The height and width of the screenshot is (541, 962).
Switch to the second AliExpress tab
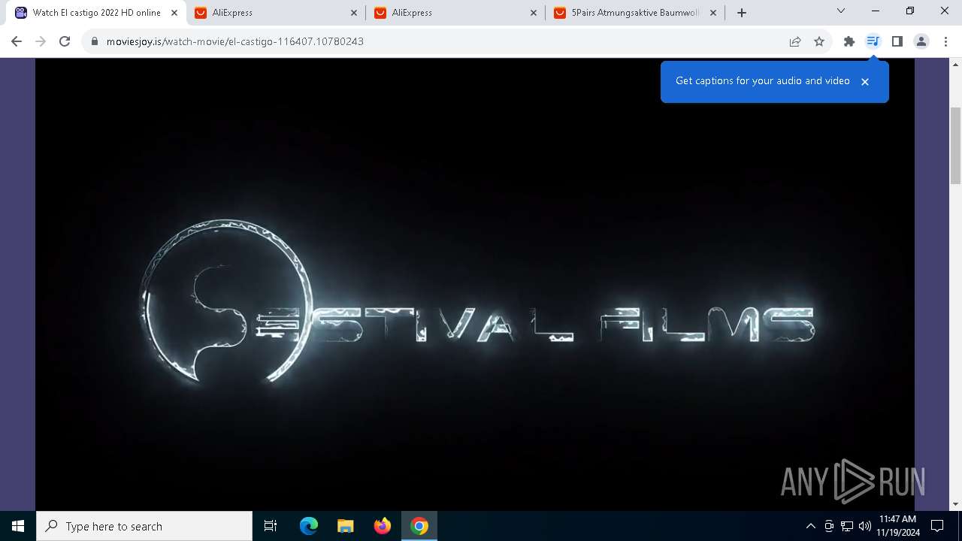[x=456, y=13]
